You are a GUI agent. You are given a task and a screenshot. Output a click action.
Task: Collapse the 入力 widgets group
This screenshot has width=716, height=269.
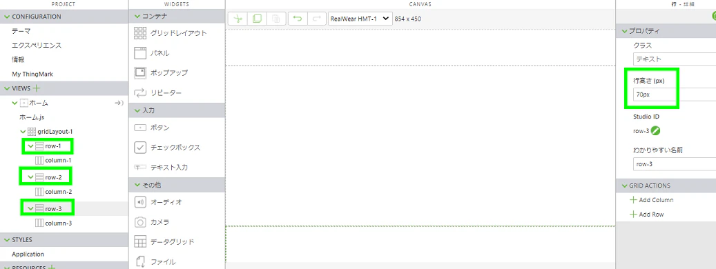click(x=138, y=110)
